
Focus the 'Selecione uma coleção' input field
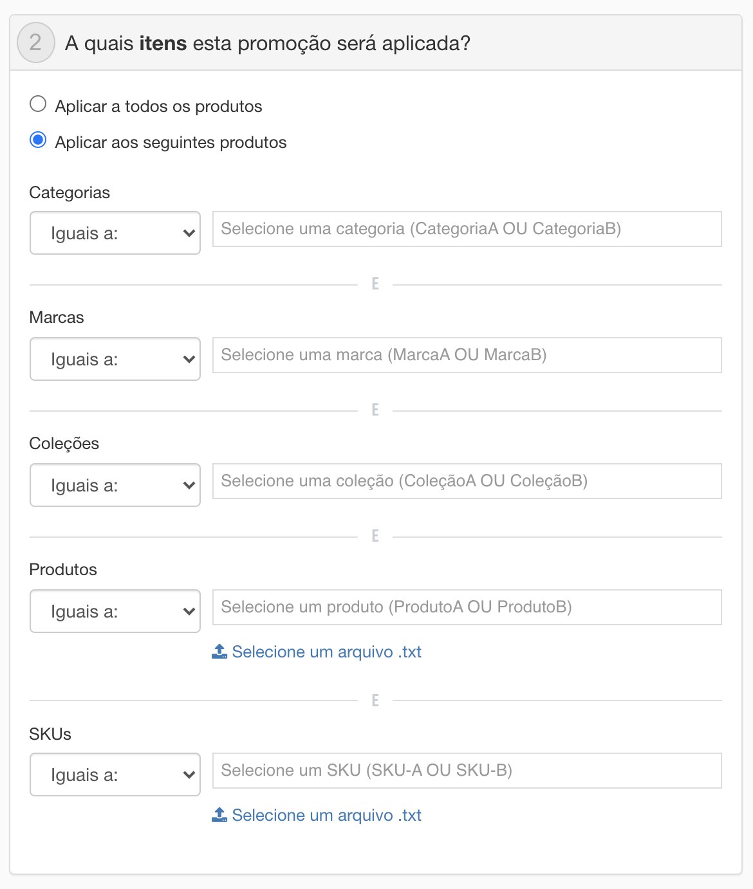click(x=467, y=481)
